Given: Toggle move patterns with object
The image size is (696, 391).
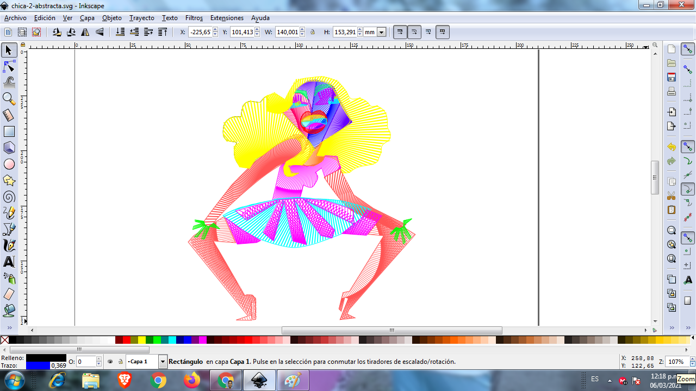Looking at the screenshot, I should point(443,32).
